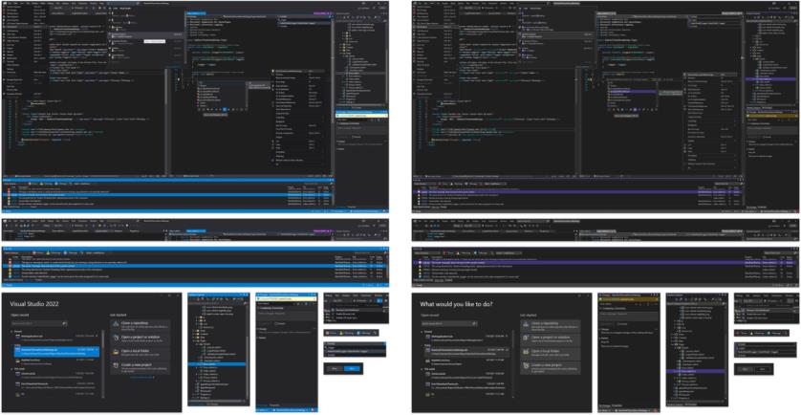Collapse the Pinned group in Visual Studio 2022 window

point(11,332)
